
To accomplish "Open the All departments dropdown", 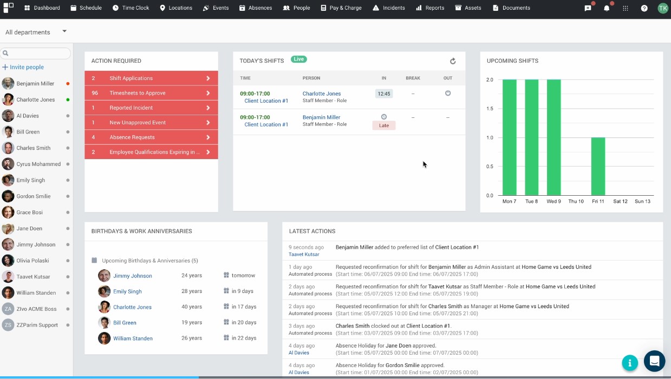I will pyautogui.click(x=36, y=32).
